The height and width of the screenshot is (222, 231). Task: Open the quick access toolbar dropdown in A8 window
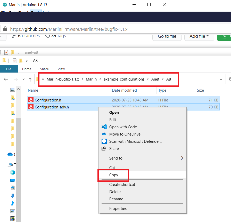coord(27,61)
